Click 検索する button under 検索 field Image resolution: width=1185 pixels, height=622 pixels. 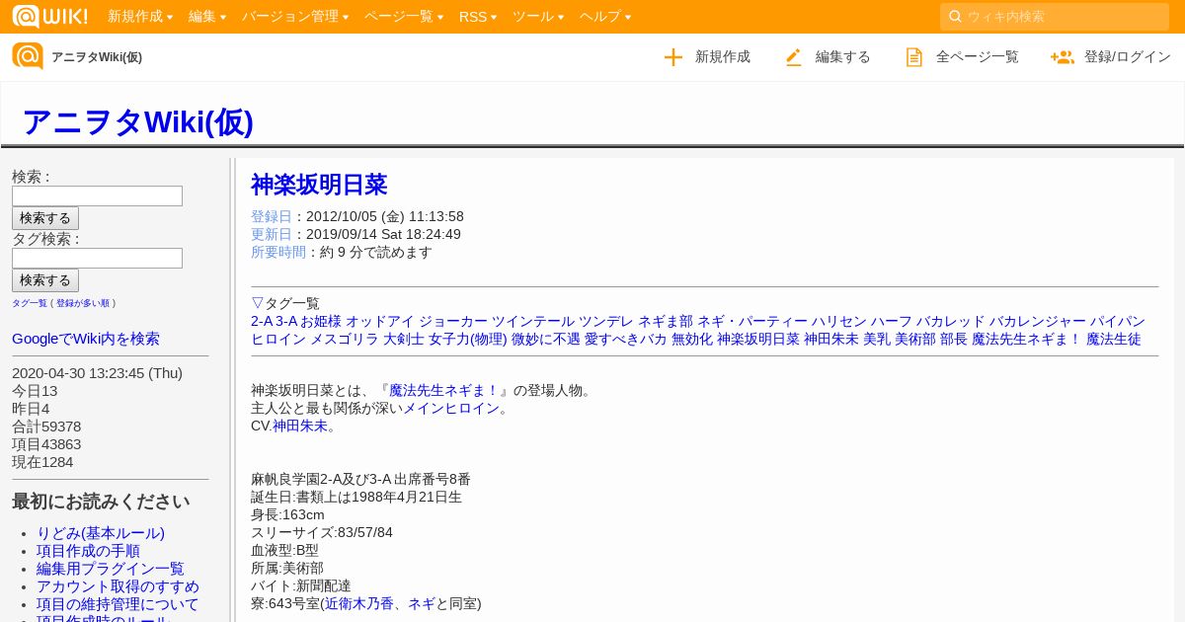tap(45, 218)
